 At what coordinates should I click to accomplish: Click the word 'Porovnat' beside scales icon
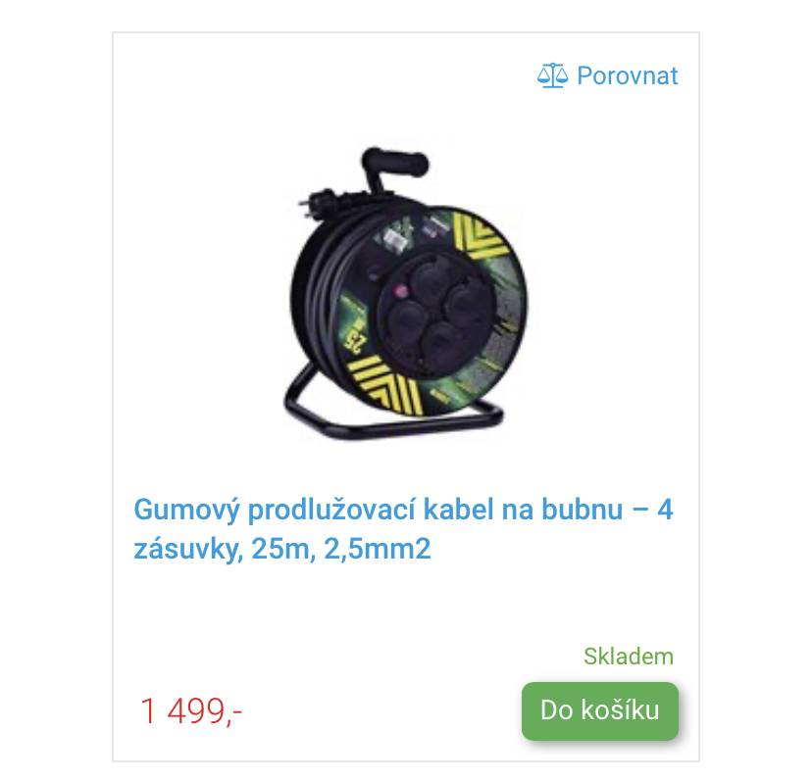(x=627, y=75)
